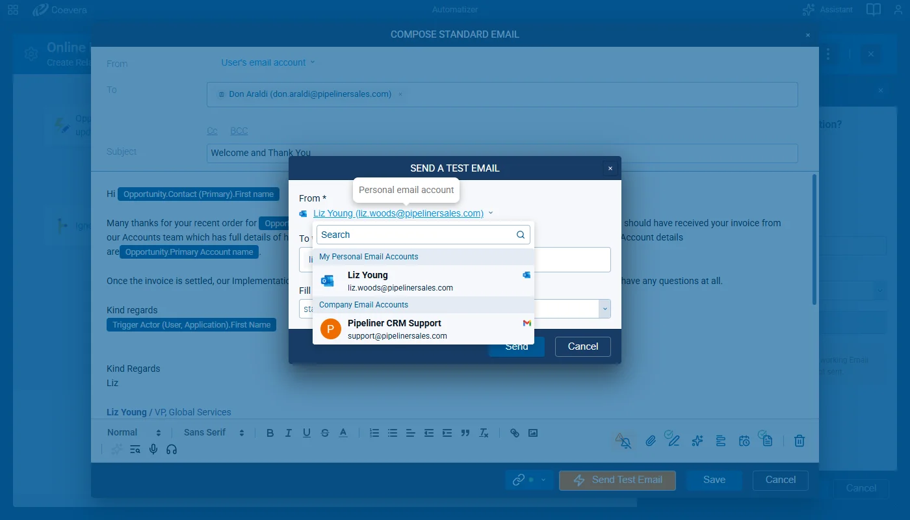Clear text formatting
This screenshot has height=520, width=910.
pyautogui.click(x=484, y=433)
